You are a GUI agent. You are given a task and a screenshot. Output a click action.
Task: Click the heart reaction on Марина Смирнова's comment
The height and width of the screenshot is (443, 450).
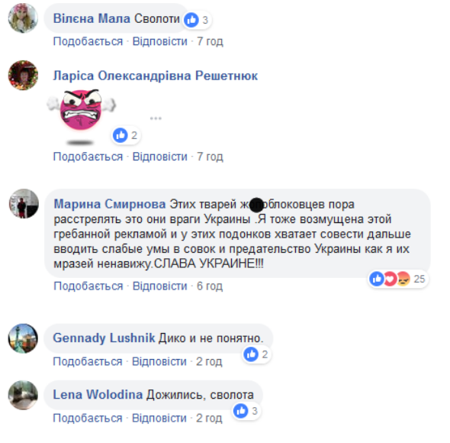pos(390,279)
